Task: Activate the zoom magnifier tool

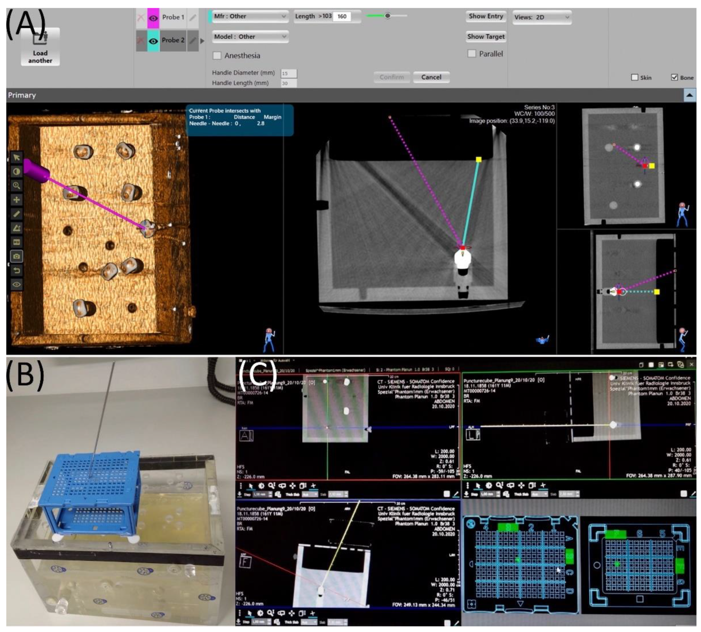Action: 16,185
